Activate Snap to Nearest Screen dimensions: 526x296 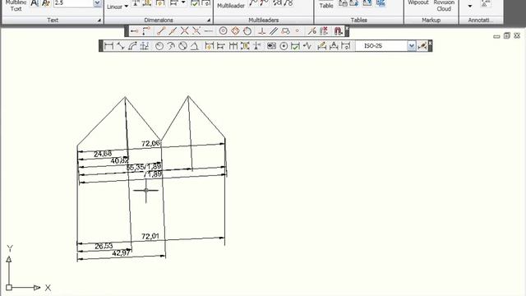pyautogui.click(x=312, y=31)
